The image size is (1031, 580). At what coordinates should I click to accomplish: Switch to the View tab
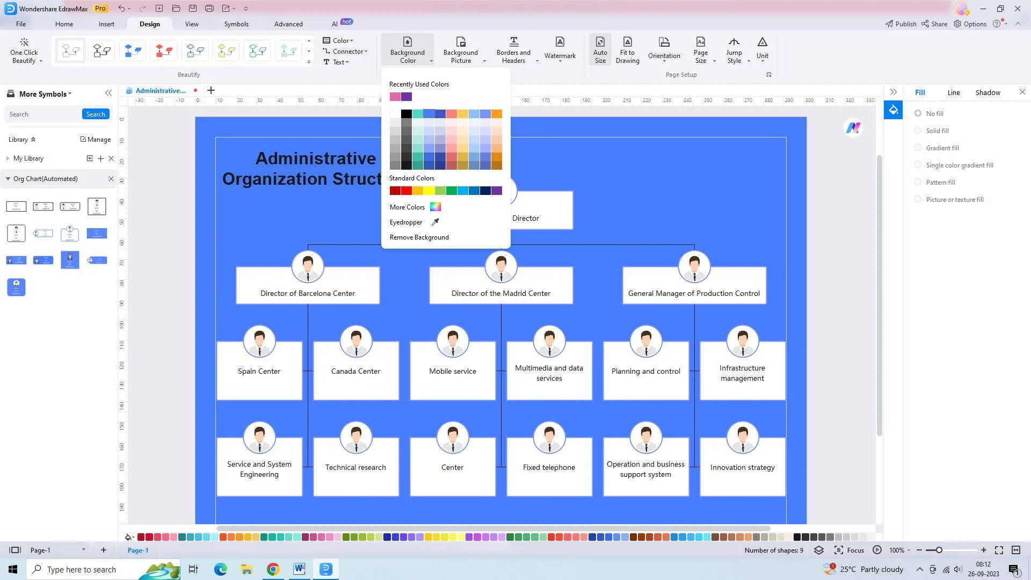coord(191,24)
